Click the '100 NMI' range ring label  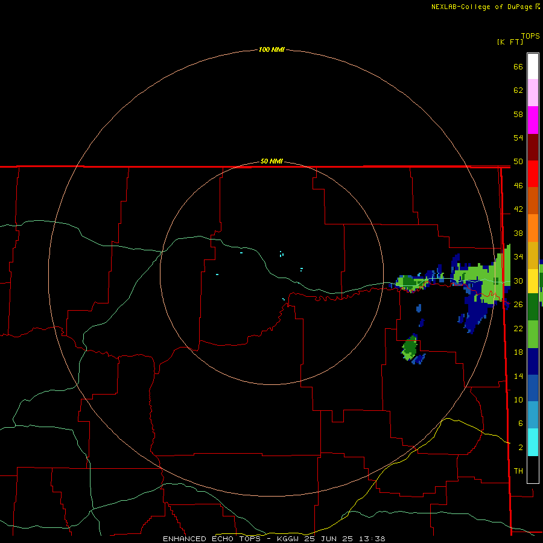(271, 49)
